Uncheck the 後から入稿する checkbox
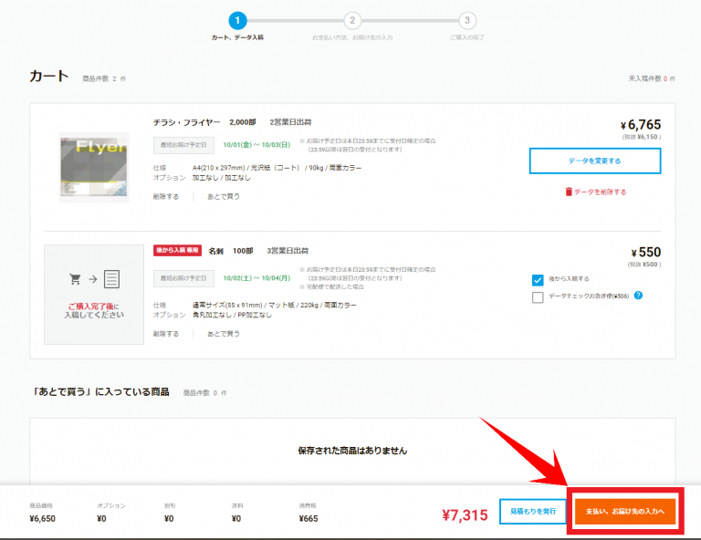The height and width of the screenshot is (540, 701). pyautogui.click(x=538, y=279)
